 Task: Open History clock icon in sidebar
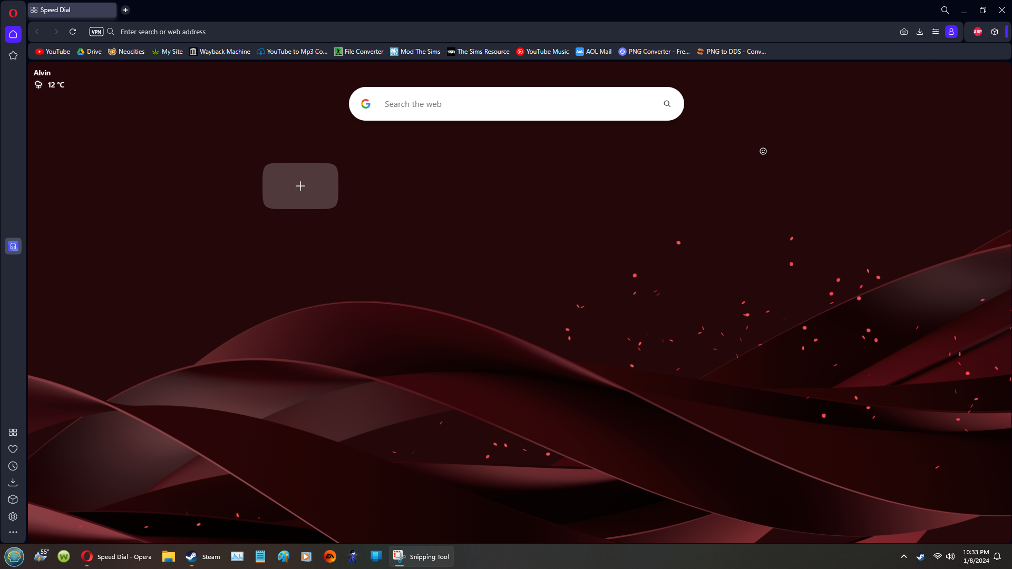(x=13, y=466)
